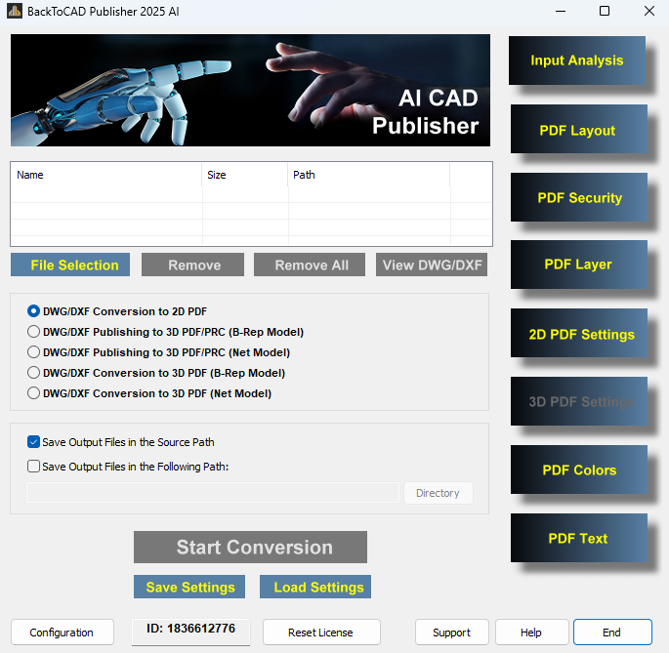Click the Load Settings button
The width and height of the screenshot is (669, 653).
(x=315, y=587)
